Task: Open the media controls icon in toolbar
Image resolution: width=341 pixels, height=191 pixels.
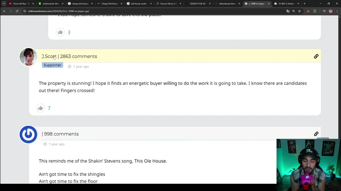Action: pos(324,11)
